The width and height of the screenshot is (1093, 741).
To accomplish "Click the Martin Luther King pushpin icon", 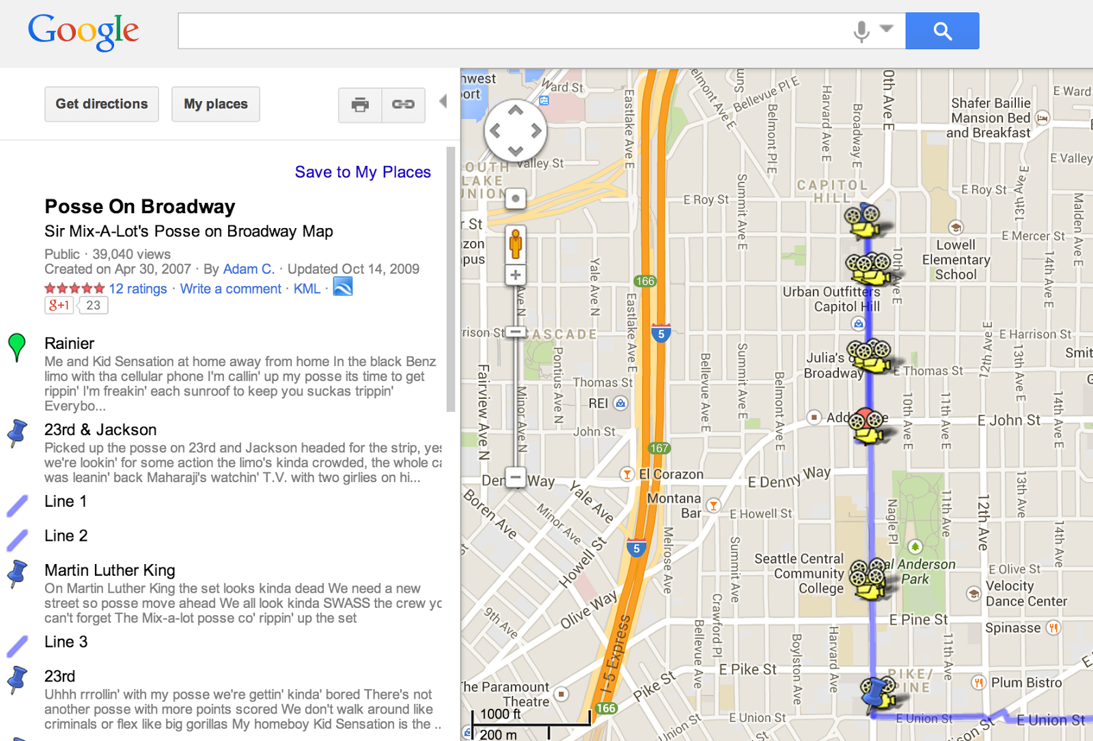I will [17, 574].
